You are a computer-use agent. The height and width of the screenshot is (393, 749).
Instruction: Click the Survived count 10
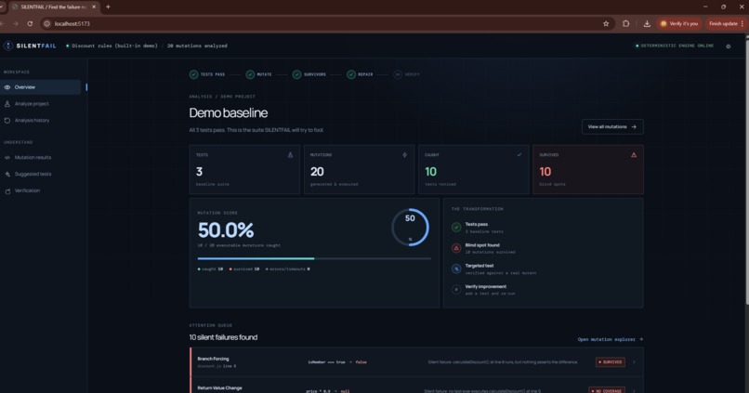click(545, 172)
